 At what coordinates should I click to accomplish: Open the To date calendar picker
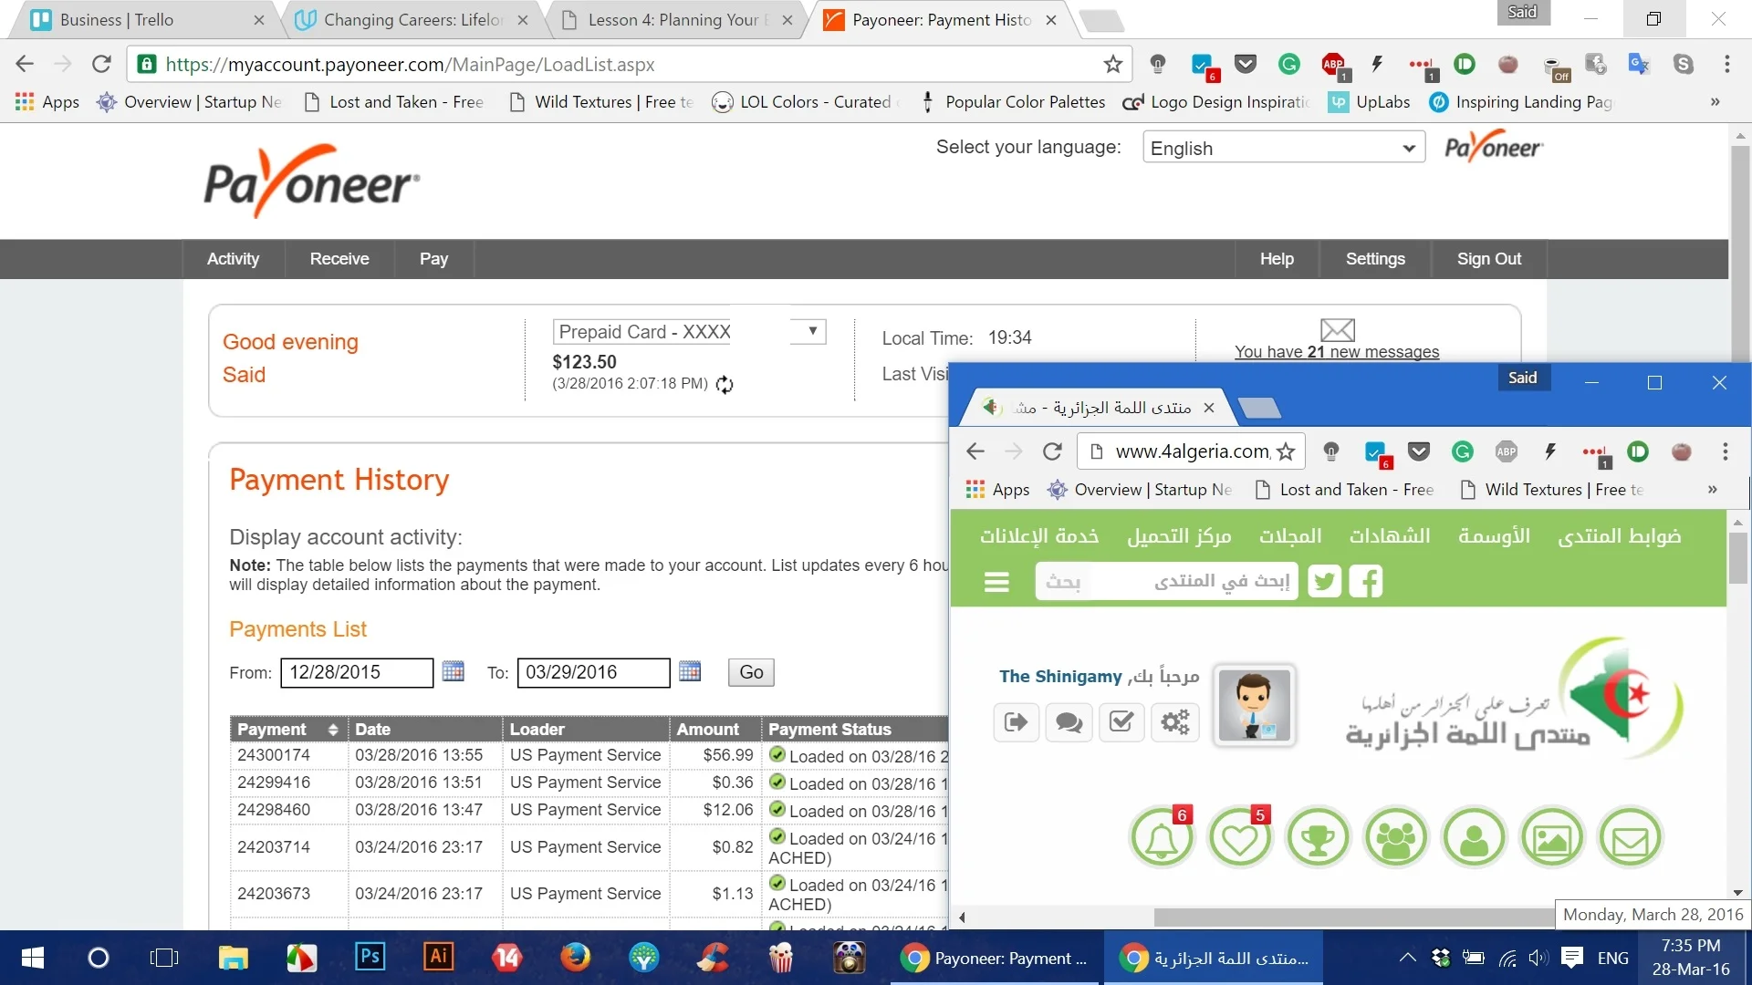click(x=690, y=671)
